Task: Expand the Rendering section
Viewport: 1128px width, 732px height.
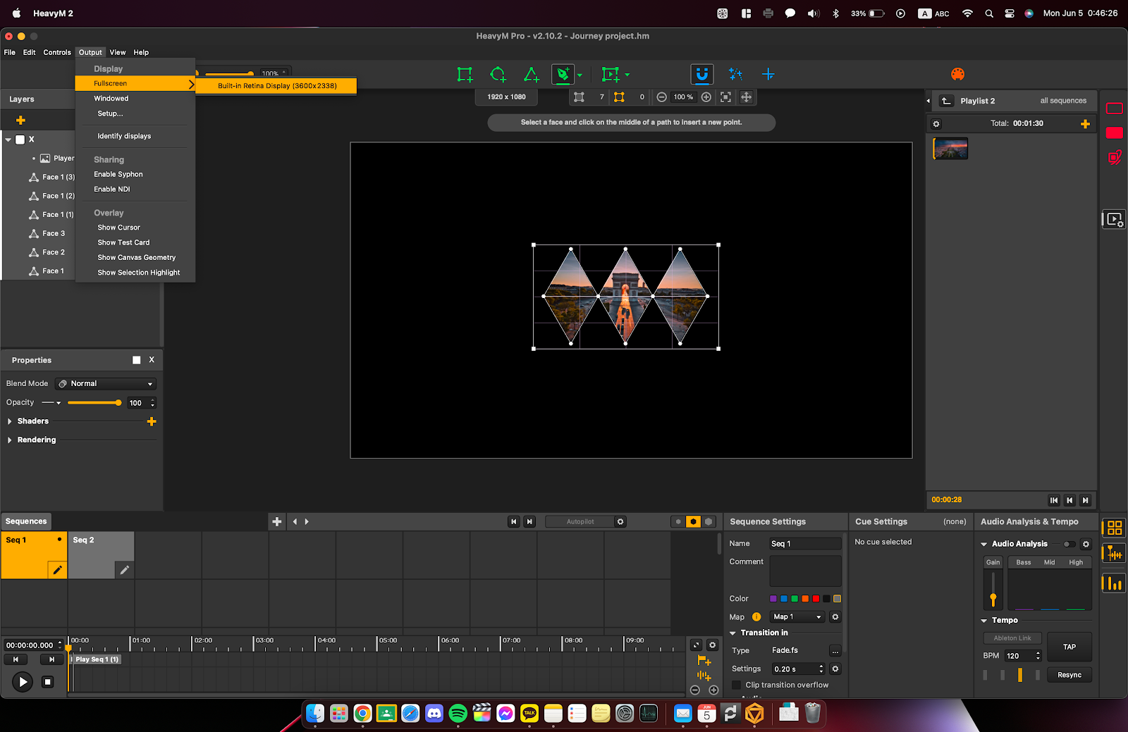Action: pyautogui.click(x=10, y=440)
